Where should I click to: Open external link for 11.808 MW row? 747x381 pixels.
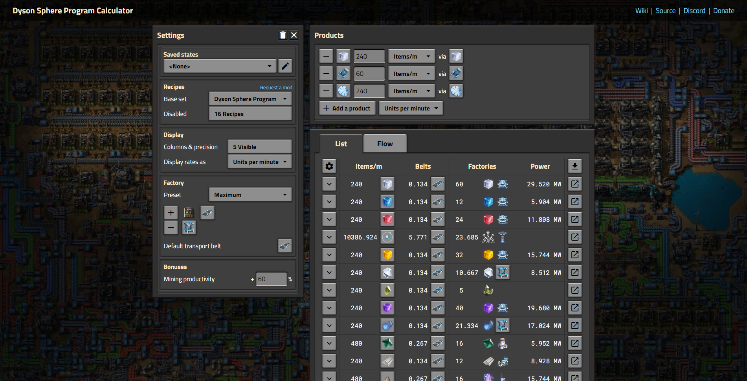575,219
